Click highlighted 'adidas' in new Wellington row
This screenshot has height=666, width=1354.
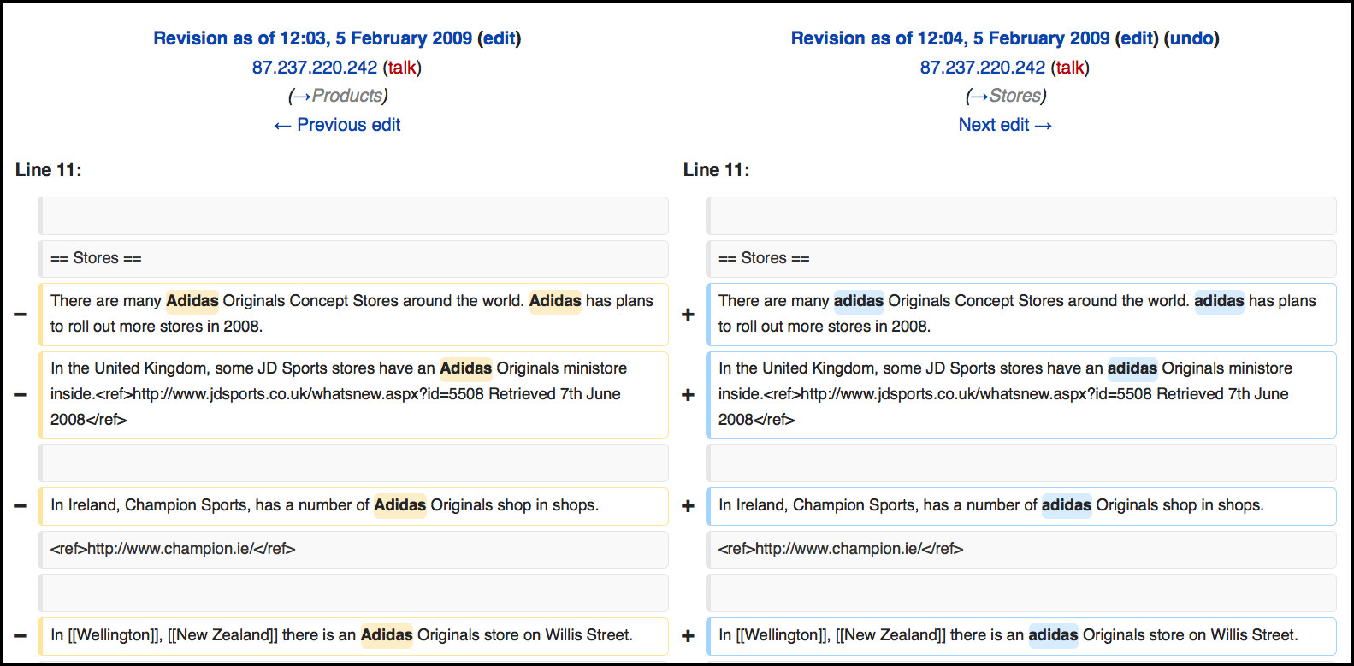[1053, 635]
